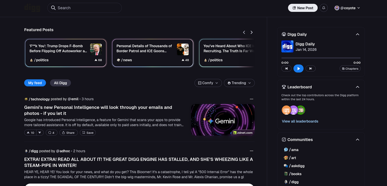Open more options for the Gemini post
This screenshot has width=387, height=186.
pos(251,99)
